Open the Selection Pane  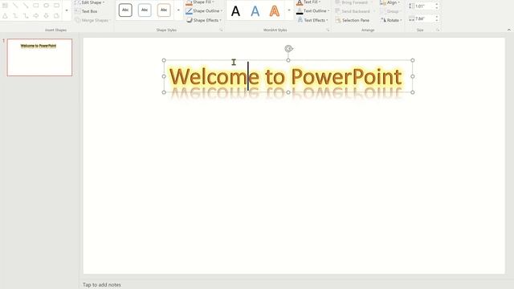(x=353, y=20)
